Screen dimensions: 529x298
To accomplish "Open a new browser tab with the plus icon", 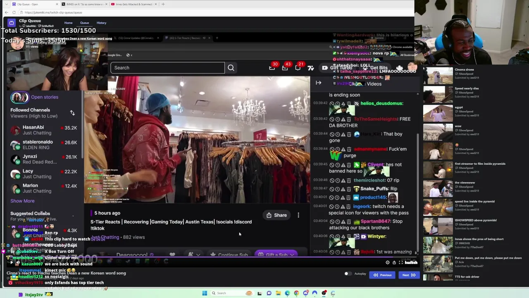I will coord(163,4).
